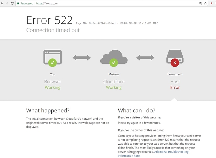Open the Additional troubleshooting information here link

click(153, 154)
